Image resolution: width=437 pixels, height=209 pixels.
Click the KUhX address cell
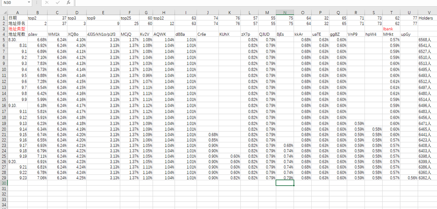(230, 34)
